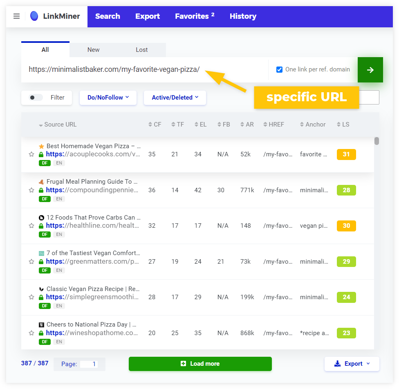Favorite the simplegreensmoothies row star
Image resolution: width=399 pixels, height=389 pixels.
click(x=31, y=297)
